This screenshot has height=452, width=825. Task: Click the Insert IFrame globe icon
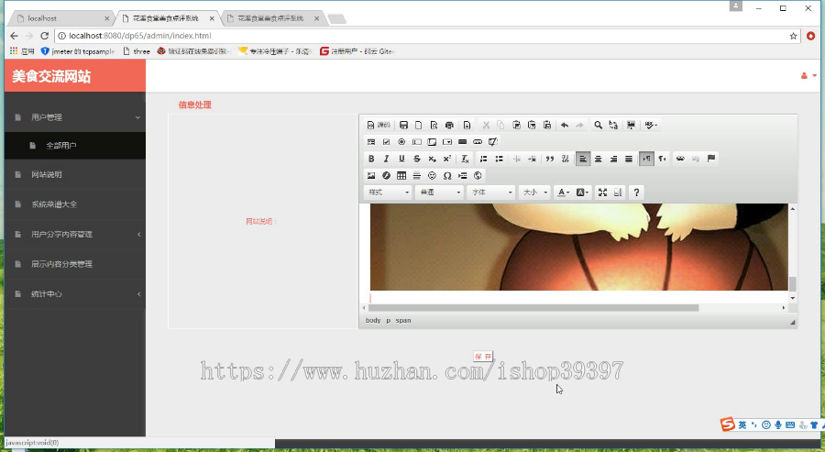click(x=478, y=176)
